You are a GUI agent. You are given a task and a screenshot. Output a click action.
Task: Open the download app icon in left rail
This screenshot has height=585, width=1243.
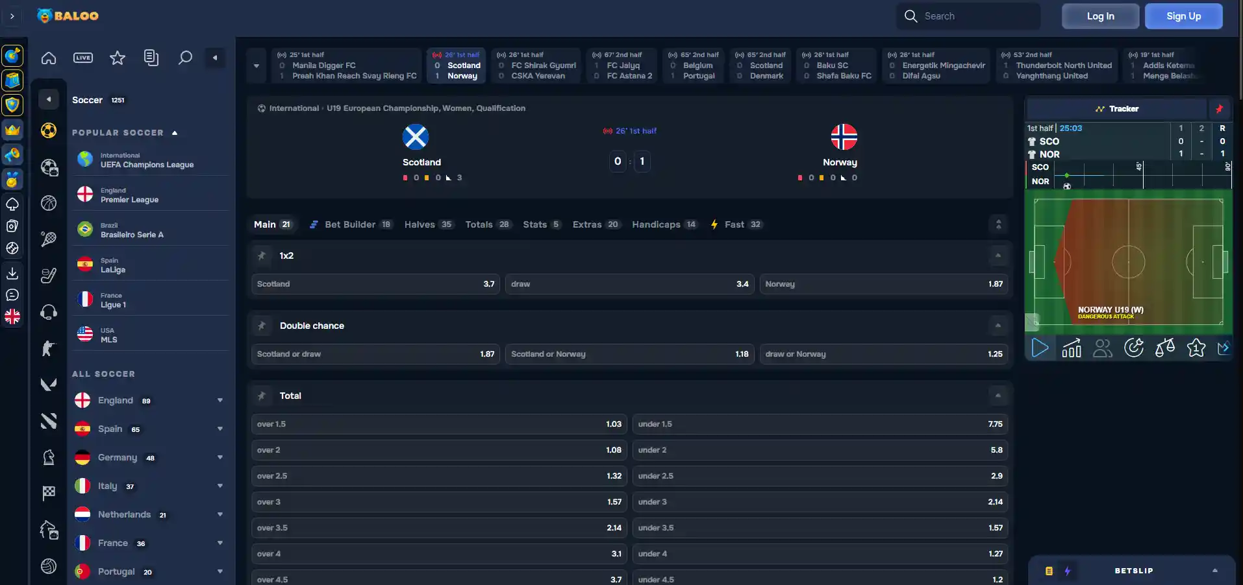(12, 273)
